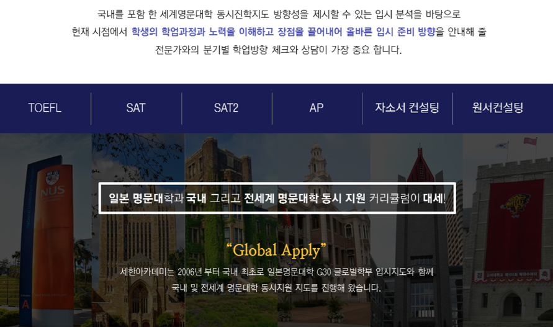Screen dimensions: 553x327
Task: Click the red 고려대학교 banner over the gate
Action: (x=513, y=274)
